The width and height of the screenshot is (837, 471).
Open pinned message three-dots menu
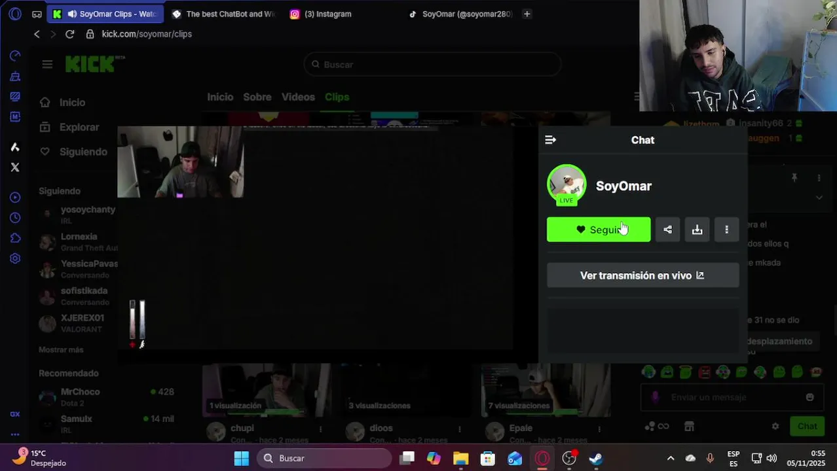pos(819,178)
